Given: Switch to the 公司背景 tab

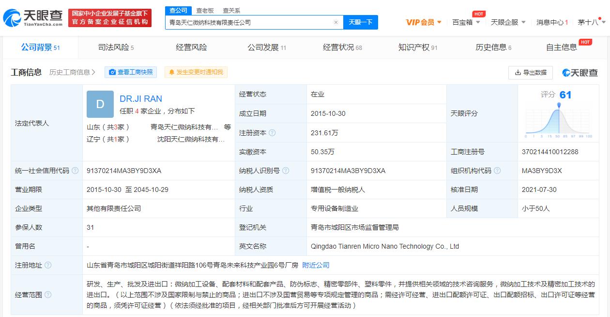Looking at the screenshot, I should click(40, 47).
